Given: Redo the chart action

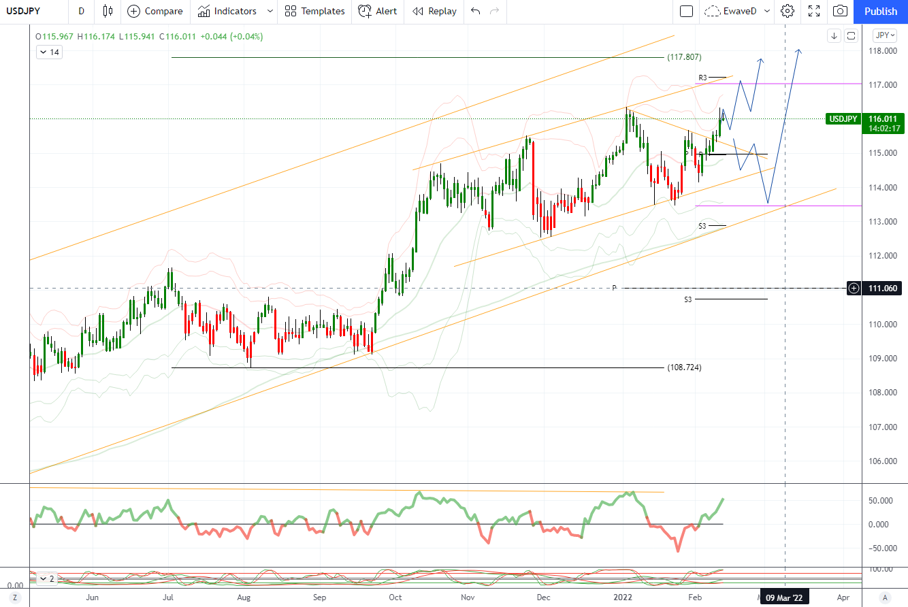Looking at the screenshot, I should pos(494,11).
